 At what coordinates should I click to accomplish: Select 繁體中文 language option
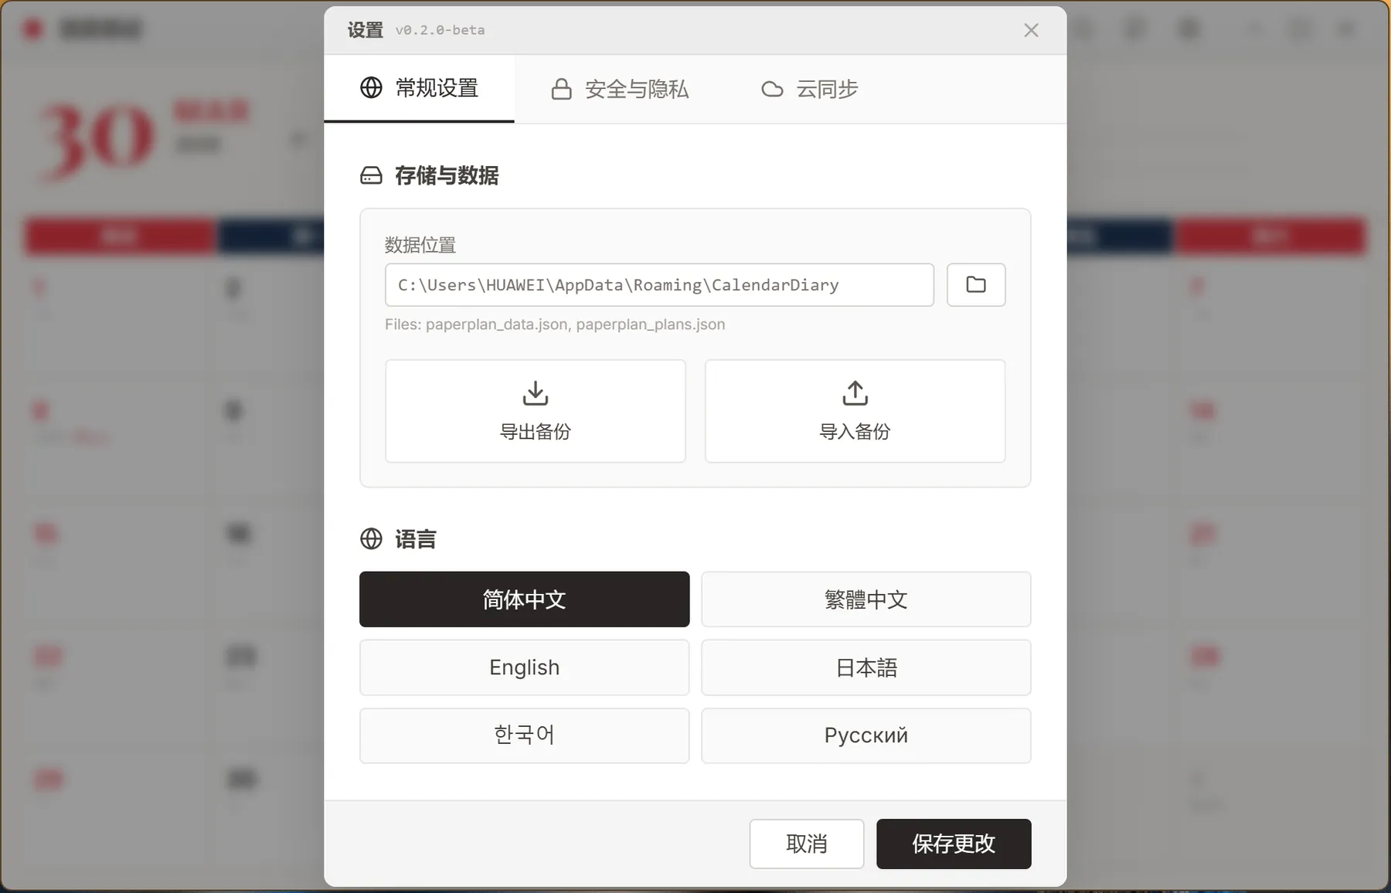[866, 599]
